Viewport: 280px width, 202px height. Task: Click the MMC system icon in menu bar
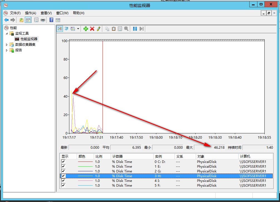pyautogui.click(x=6, y=13)
